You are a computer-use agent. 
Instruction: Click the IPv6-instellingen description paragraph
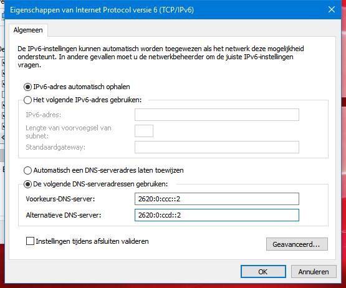click(161, 57)
